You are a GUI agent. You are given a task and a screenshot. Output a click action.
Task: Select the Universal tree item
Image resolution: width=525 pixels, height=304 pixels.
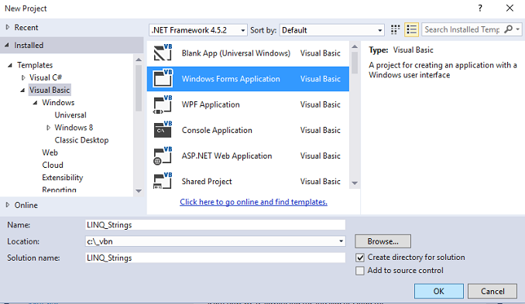[70, 115]
